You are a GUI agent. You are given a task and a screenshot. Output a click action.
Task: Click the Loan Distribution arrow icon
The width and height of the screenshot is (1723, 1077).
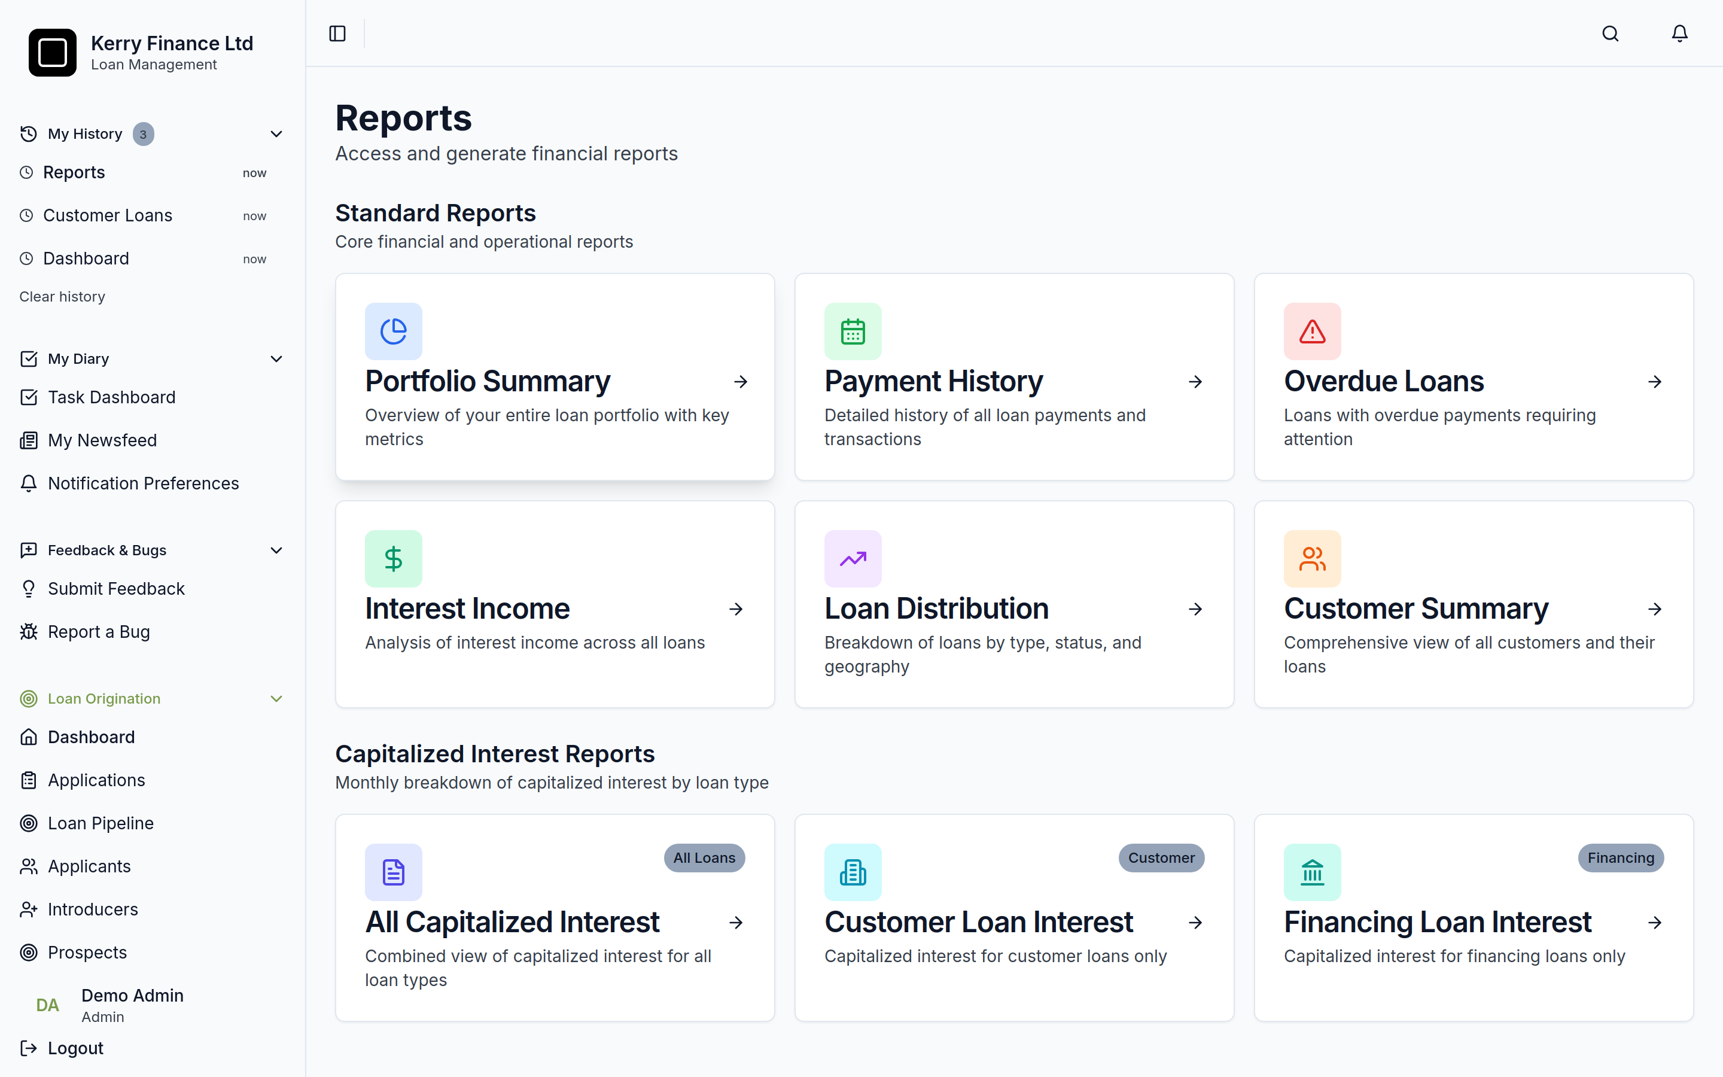(x=1195, y=609)
